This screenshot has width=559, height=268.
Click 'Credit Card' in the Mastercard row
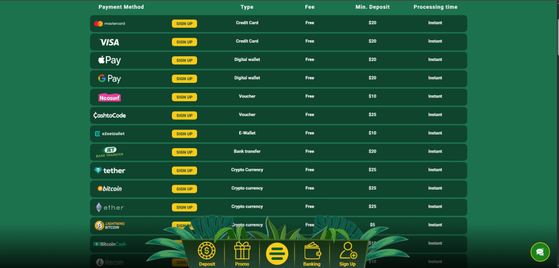coord(247,23)
